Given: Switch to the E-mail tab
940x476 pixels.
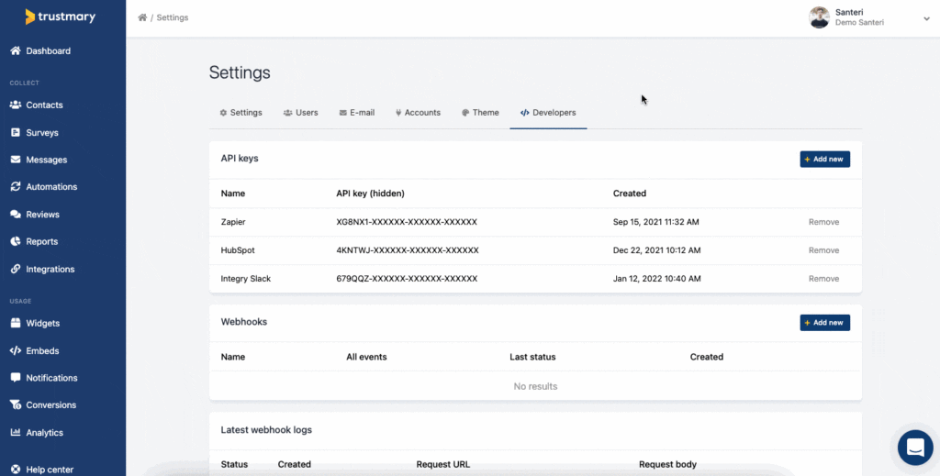Looking at the screenshot, I should (x=357, y=113).
